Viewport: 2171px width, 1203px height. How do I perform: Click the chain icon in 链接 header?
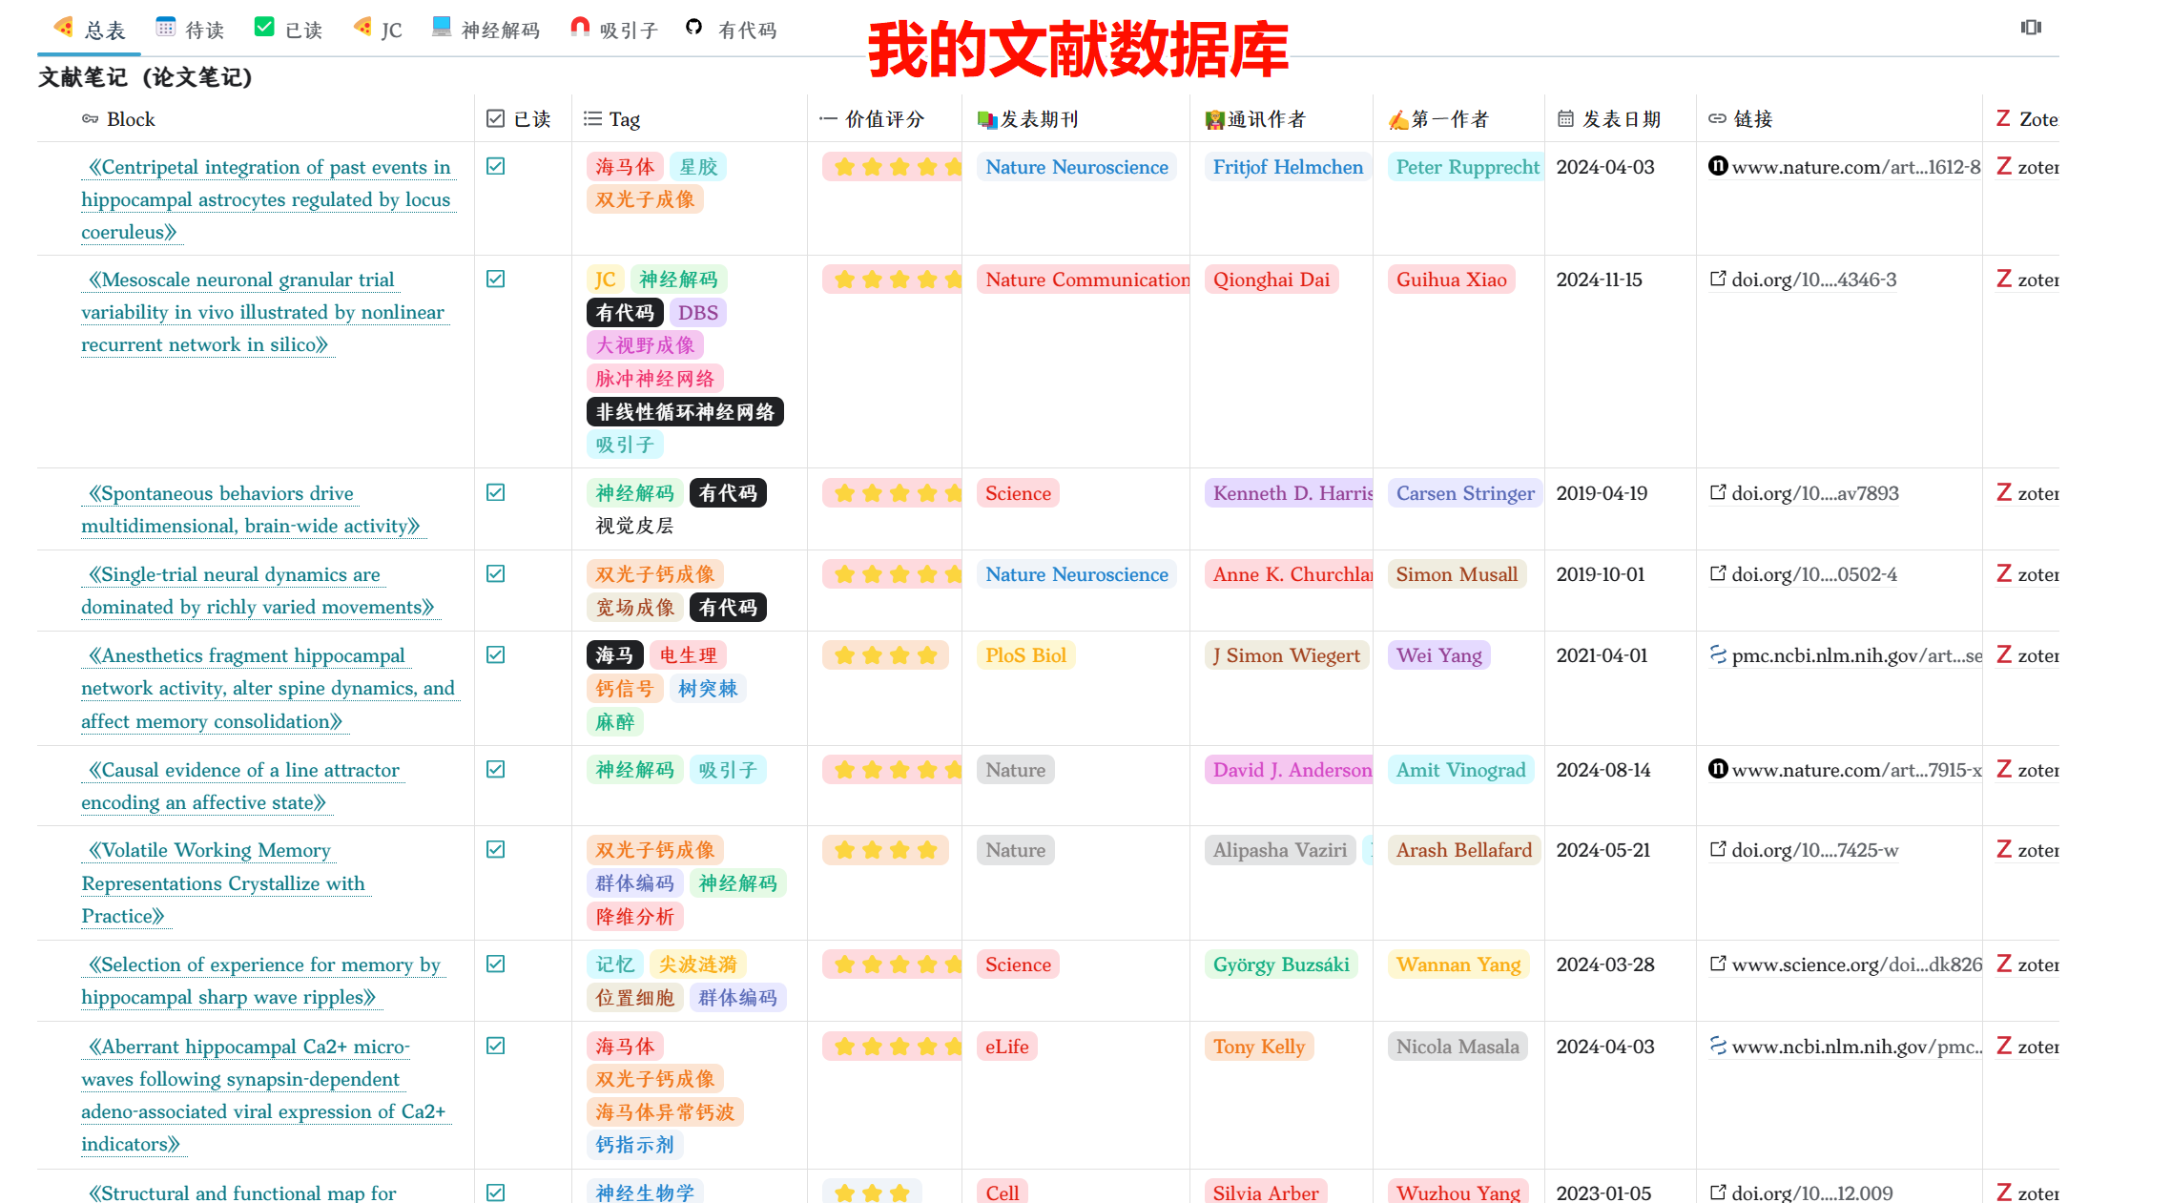click(x=1717, y=119)
